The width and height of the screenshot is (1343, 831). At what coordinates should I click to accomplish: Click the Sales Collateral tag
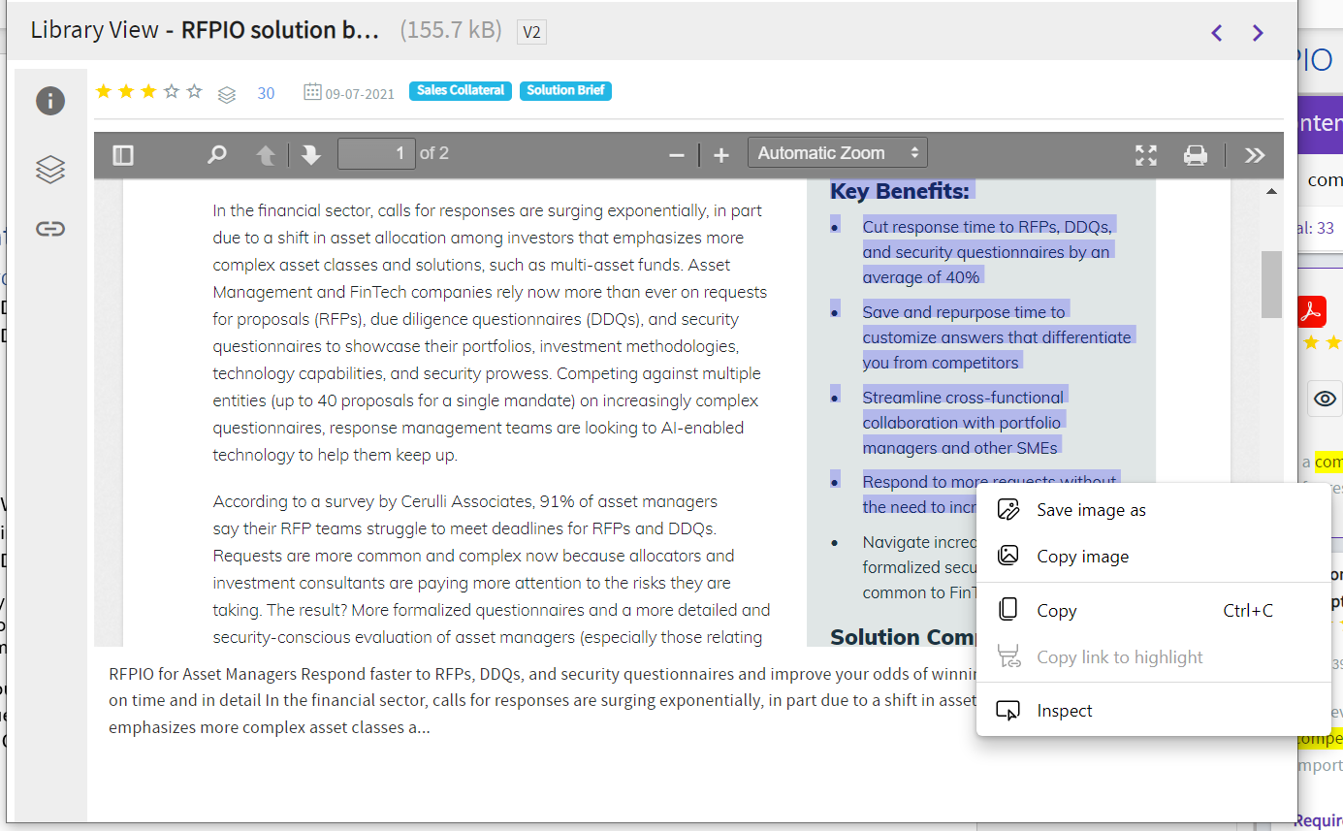[461, 90]
